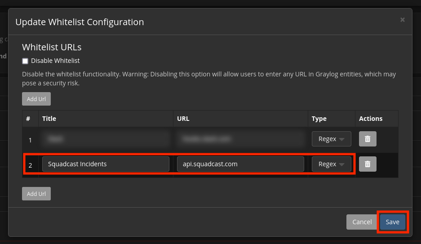Tick the Disable Whitelist checkbox
The width and height of the screenshot is (421, 244).
click(x=25, y=61)
